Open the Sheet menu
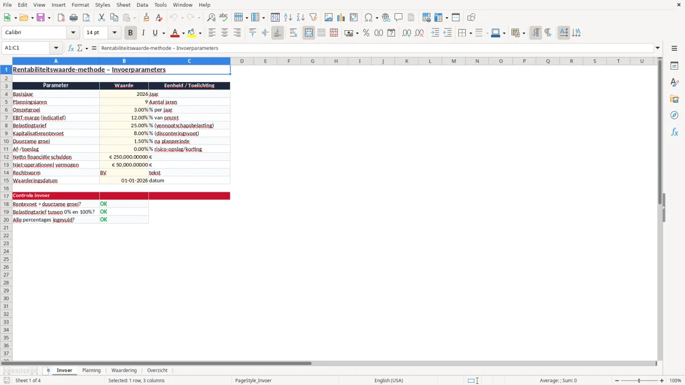This screenshot has width=685, height=385. (123, 5)
